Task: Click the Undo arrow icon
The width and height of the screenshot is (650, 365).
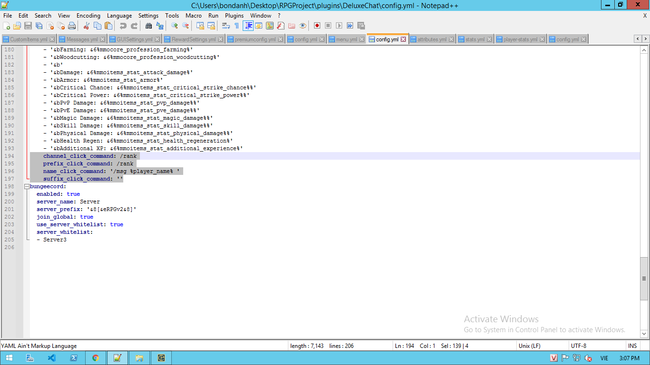Action: pyautogui.click(x=123, y=26)
